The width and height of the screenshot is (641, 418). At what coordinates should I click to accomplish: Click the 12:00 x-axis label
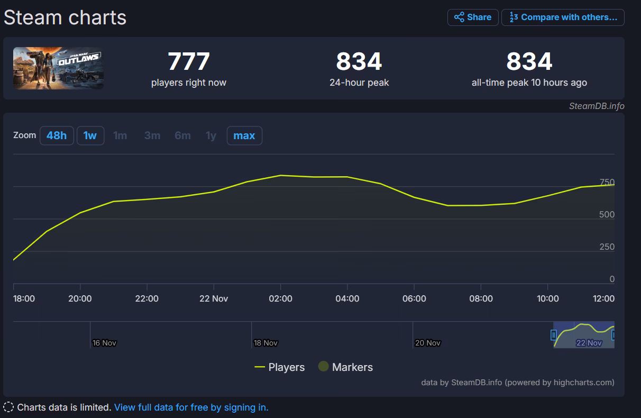(603, 298)
